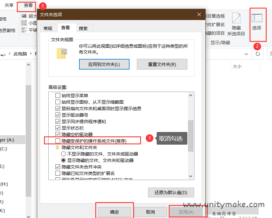Click the refresh button beside address bar

click(x=258, y=54)
